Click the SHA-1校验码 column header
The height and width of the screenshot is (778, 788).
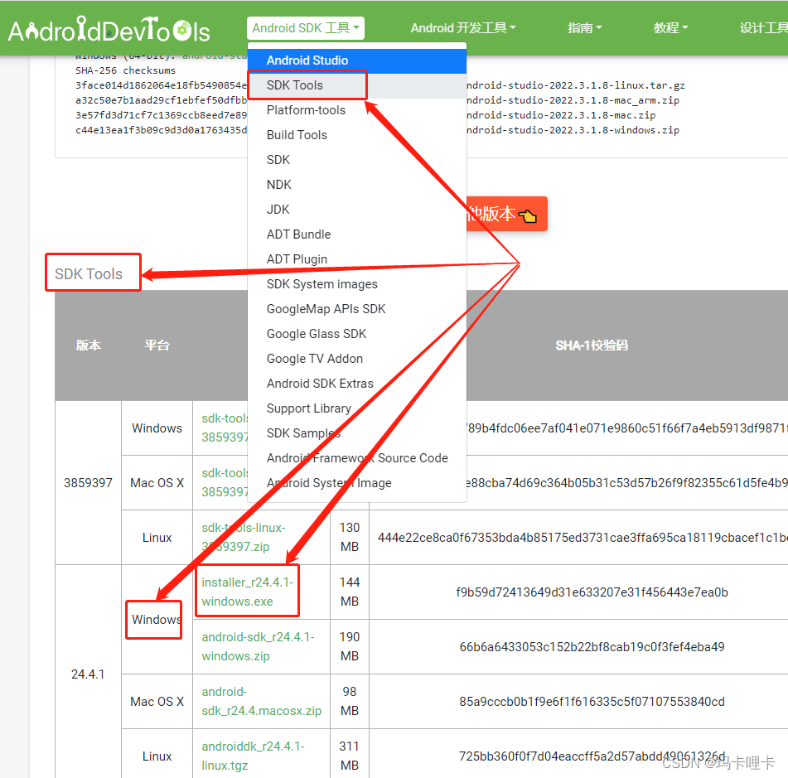592,346
